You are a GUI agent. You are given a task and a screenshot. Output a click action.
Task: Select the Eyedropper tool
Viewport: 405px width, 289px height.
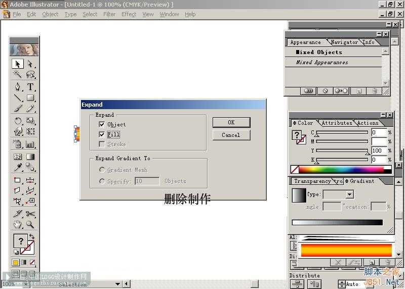pos(18,167)
